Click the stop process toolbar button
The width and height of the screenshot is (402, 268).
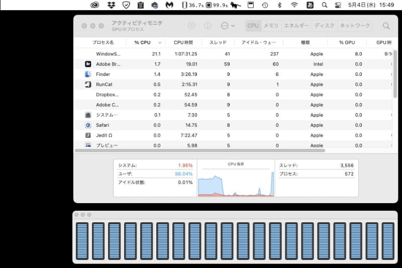(x=191, y=26)
